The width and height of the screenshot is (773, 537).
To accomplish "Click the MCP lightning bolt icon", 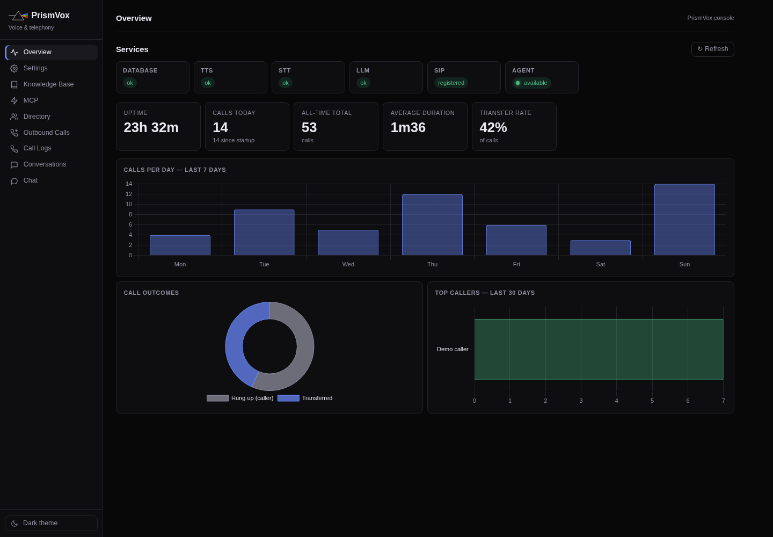I will click(x=14, y=100).
